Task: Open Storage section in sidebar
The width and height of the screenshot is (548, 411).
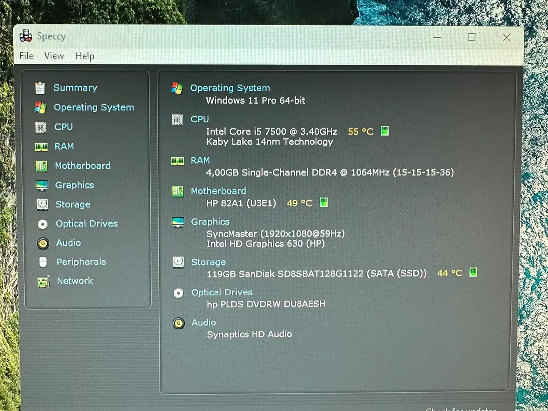Action: click(73, 204)
